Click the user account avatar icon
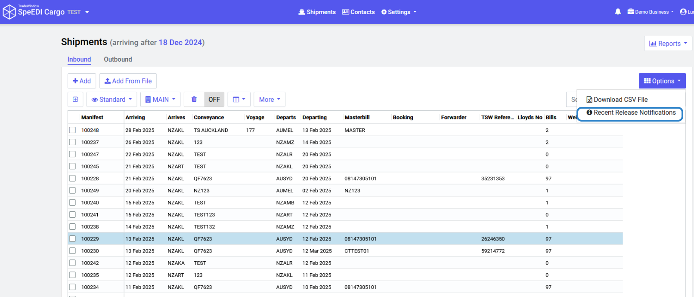 click(x=683, y=12)
